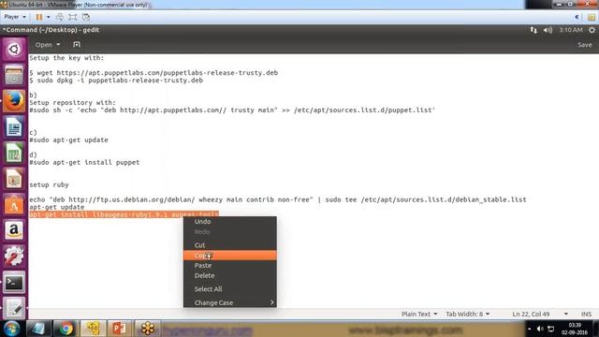
Task: Open the Windows Start button
Action: click(11, 329)
